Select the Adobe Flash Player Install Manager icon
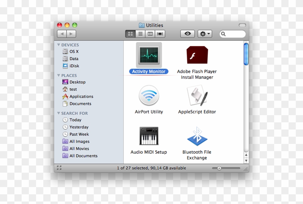Image resolution: width=303 pixels, height=204 pixels. click(x=197, y=55)
